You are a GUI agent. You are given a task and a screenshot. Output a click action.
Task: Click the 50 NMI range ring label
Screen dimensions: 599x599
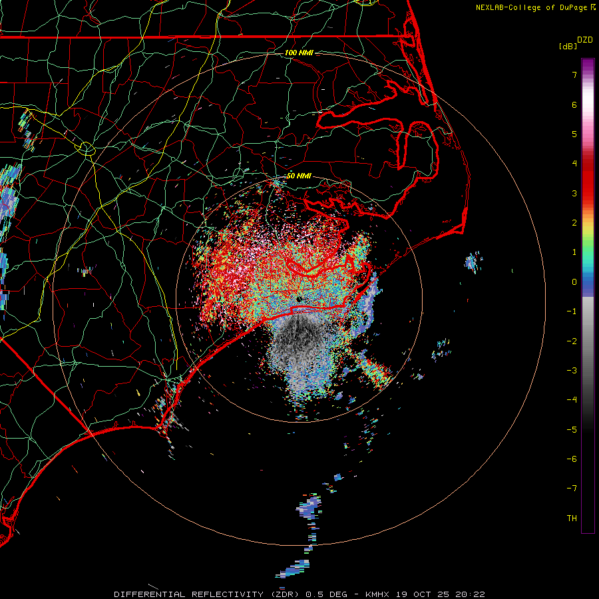pos(299,176)
